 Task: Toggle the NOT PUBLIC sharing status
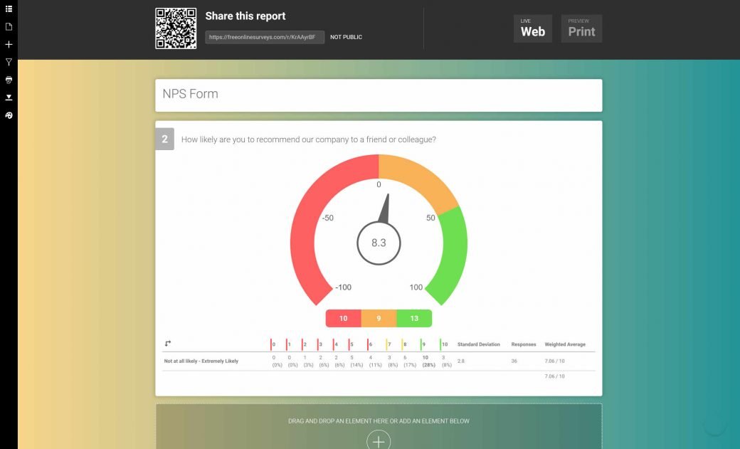coord(346,37)
